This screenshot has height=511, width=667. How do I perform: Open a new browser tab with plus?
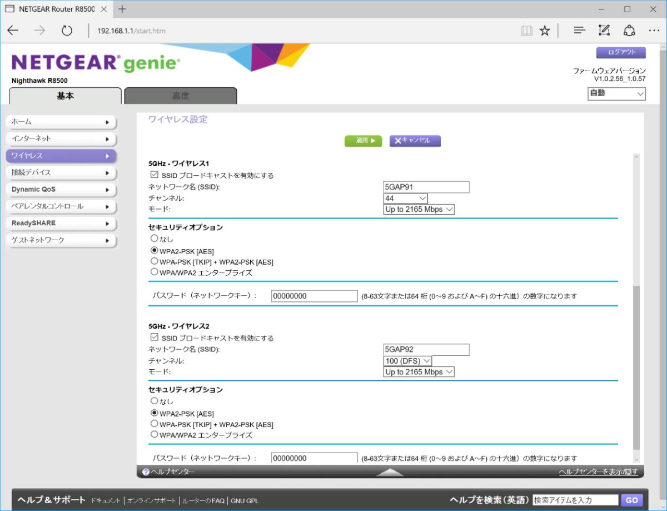(122, 9)
